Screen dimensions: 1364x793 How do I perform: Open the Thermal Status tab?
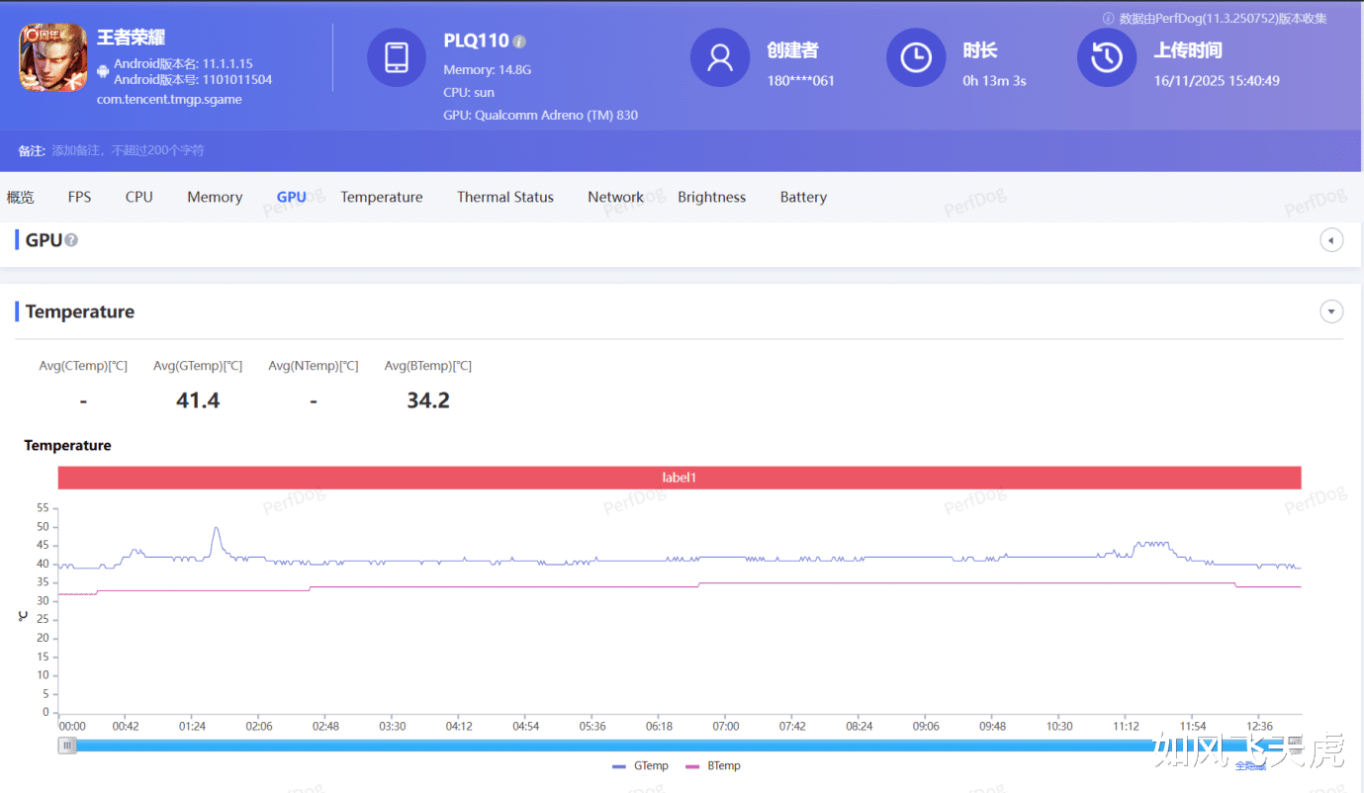pos(504,197)
